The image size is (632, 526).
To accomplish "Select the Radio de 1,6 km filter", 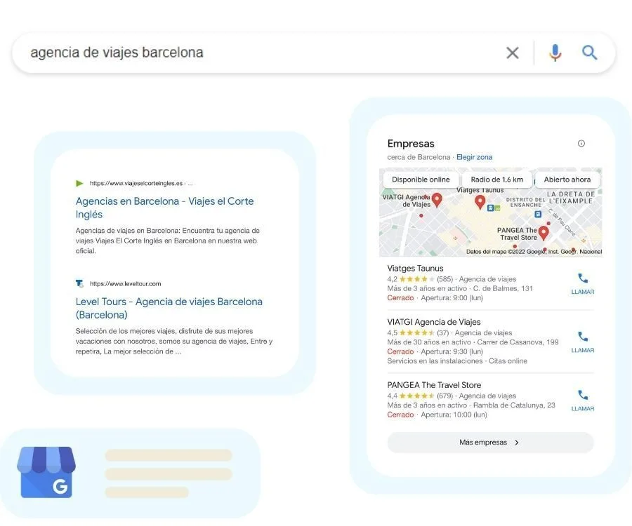I will pos(496,180).
